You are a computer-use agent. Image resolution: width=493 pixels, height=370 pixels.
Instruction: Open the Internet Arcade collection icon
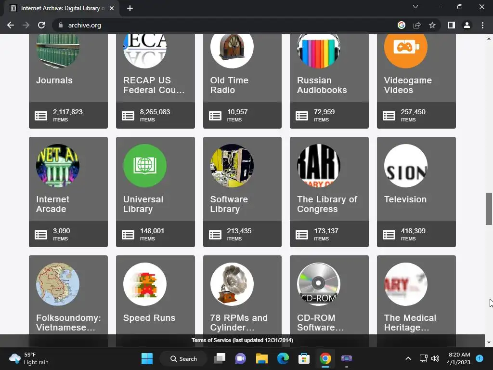[58, 166]
